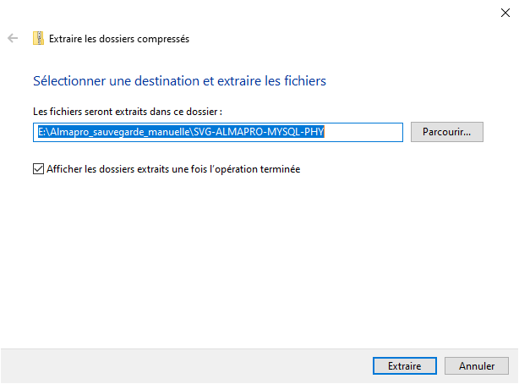Open the Parcourir... folder browser
Viewport: 519px width, 384px height.
tap(447, 132)
